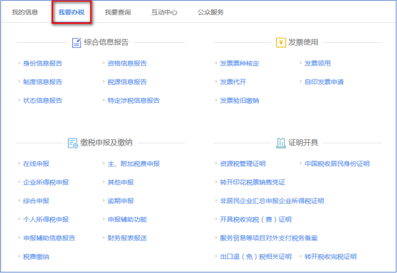397x273 pixels.
Task: Click the 证明开具 section icon
Action: (280, 143)
